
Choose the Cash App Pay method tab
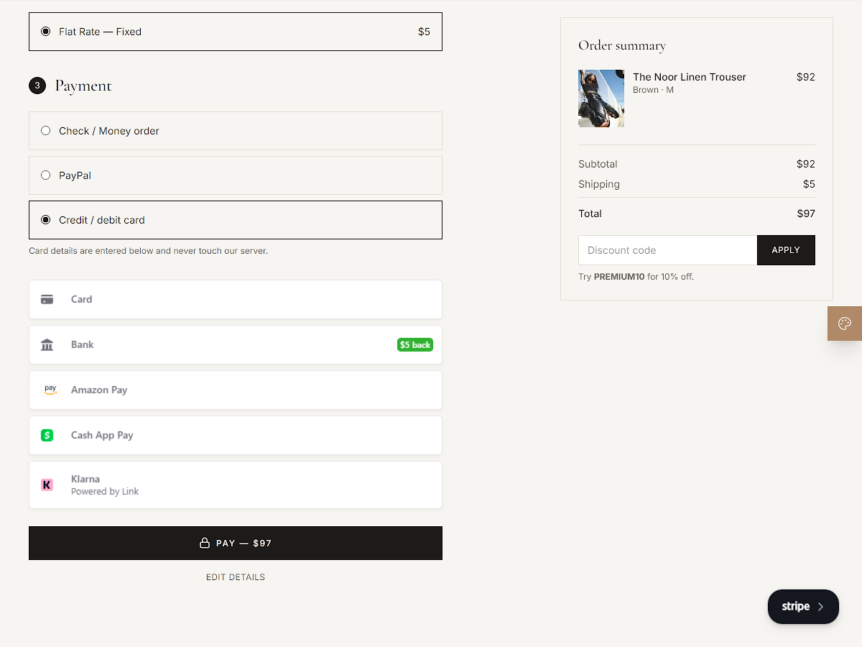pos(236,435)
